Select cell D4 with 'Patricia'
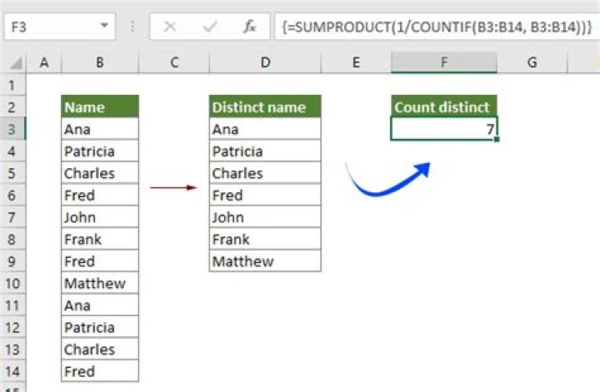 coord(265,151)
